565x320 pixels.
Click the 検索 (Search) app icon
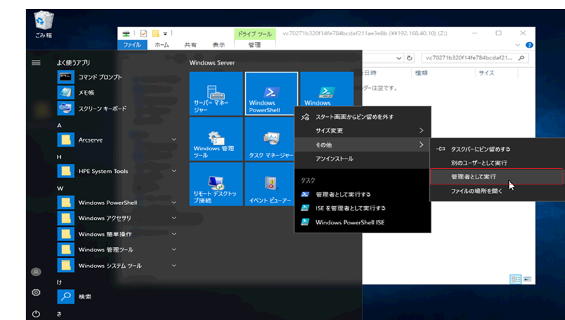[x=66, y=297]
